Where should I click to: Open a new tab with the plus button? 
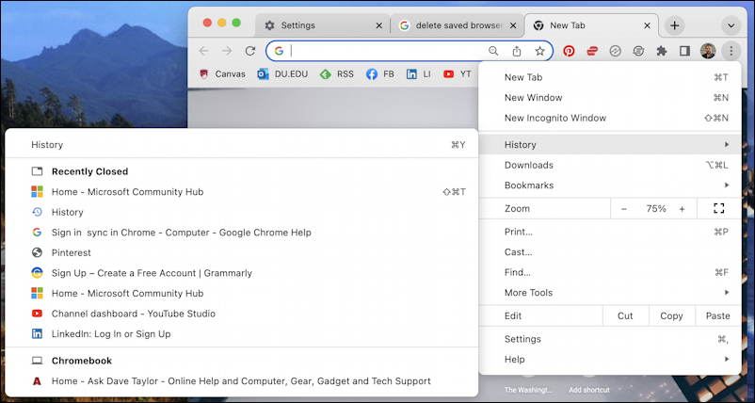coord(675,25)
